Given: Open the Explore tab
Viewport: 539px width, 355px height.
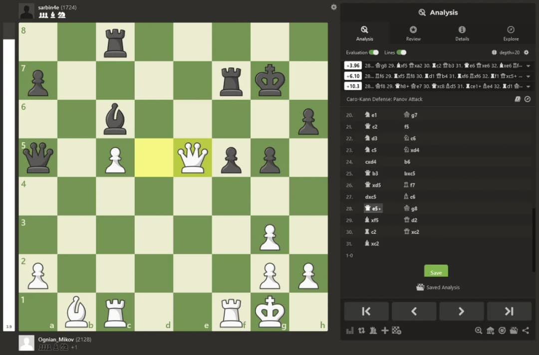Looking at the screenshot, I should [511, 33].
